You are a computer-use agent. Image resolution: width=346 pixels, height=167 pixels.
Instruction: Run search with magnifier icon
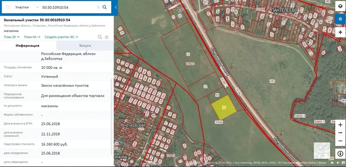pyautogui.click(x=105, y=7)
